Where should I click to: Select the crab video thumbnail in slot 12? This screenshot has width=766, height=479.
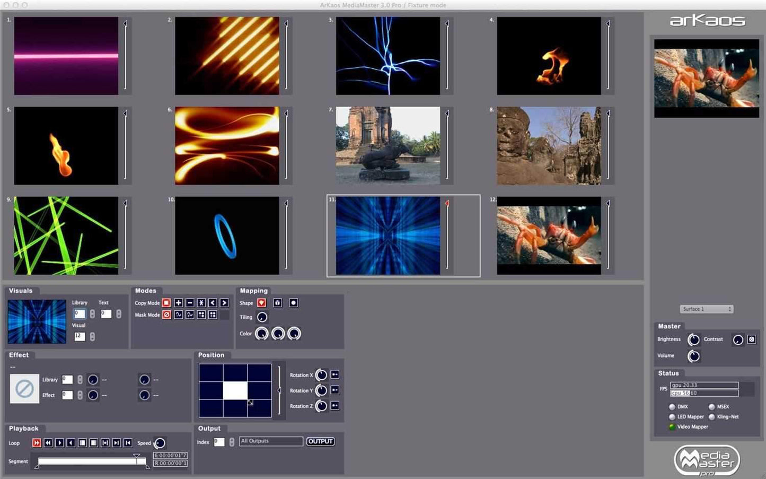549,236
